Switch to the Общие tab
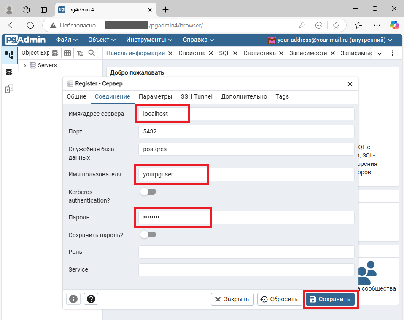The height and width of the screenshot is (320, 404). [76, 96]
